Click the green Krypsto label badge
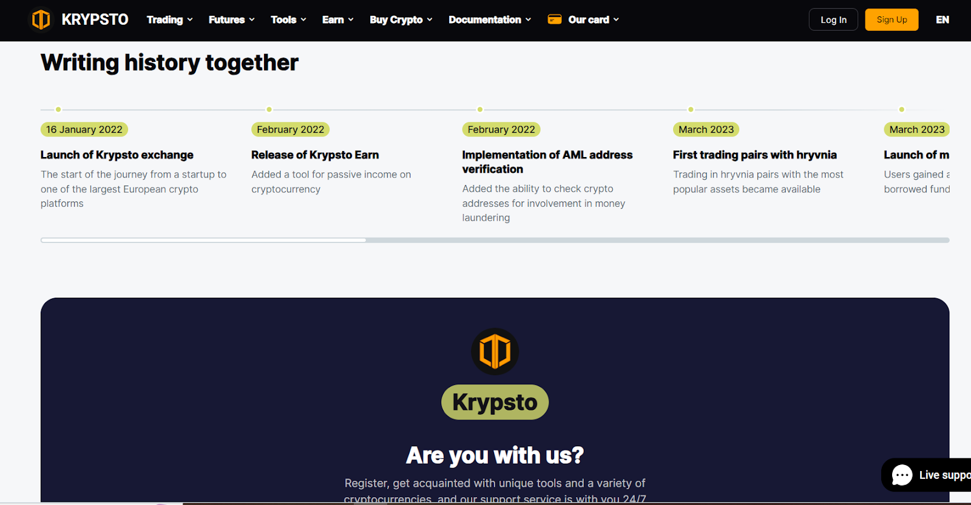 495,402
